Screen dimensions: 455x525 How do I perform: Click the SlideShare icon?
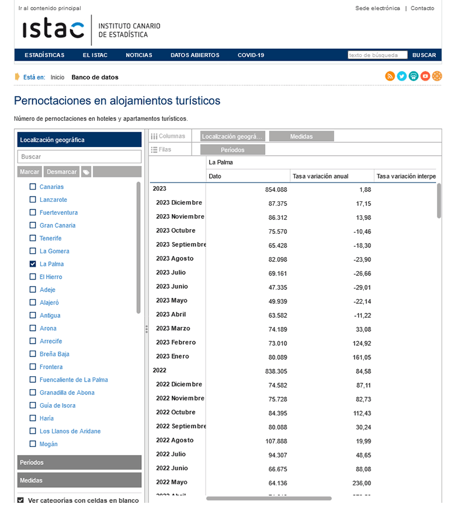(x=414, y=76)
